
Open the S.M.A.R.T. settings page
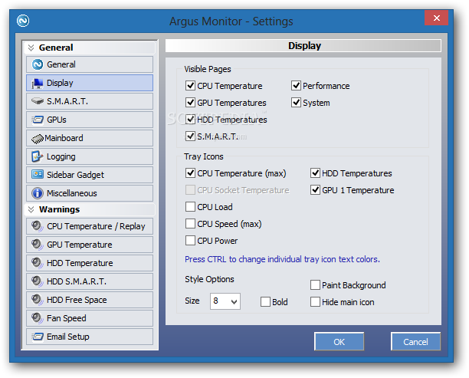pos(90,101)
